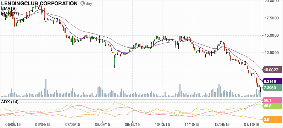Click the 10.0027 EMA value tag
283x128 pixels.
pos(272,70)
